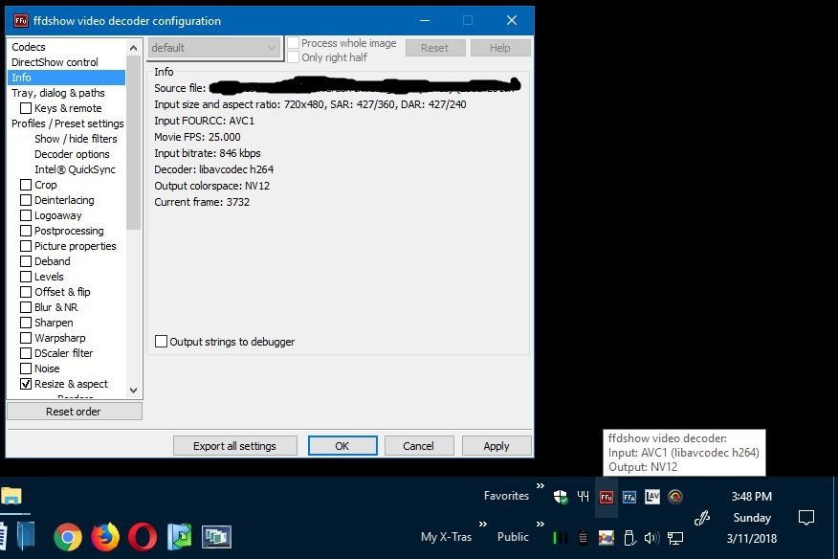Click the blue book taskbar icon

(25, 536)
